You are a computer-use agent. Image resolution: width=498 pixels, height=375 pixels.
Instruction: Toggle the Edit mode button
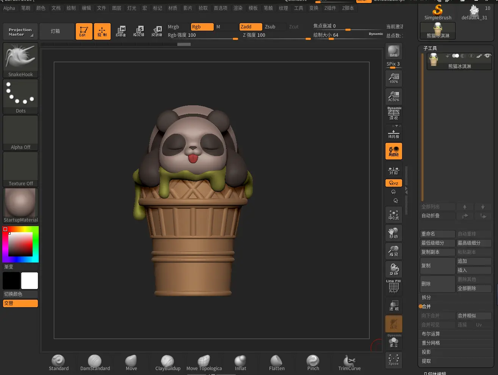tap(84, 31)
